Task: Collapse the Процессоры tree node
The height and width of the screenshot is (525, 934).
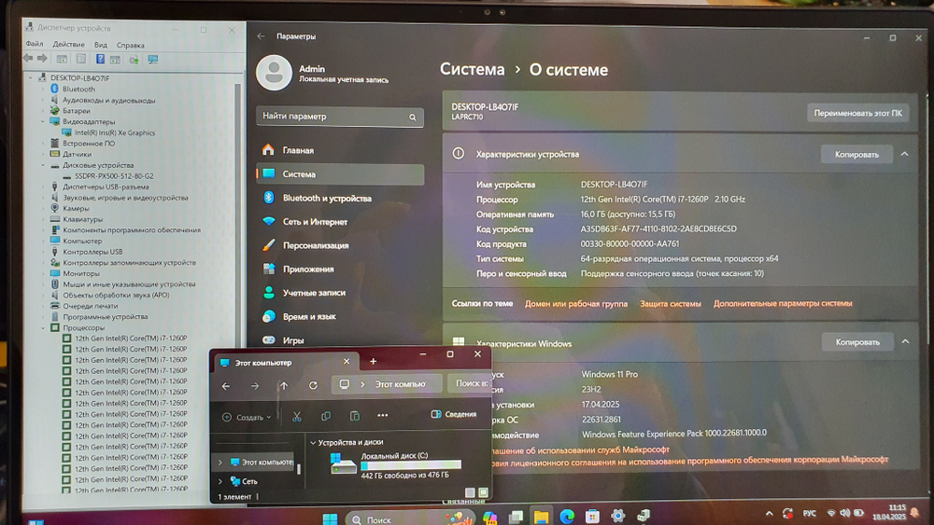Action: (43, 327)
